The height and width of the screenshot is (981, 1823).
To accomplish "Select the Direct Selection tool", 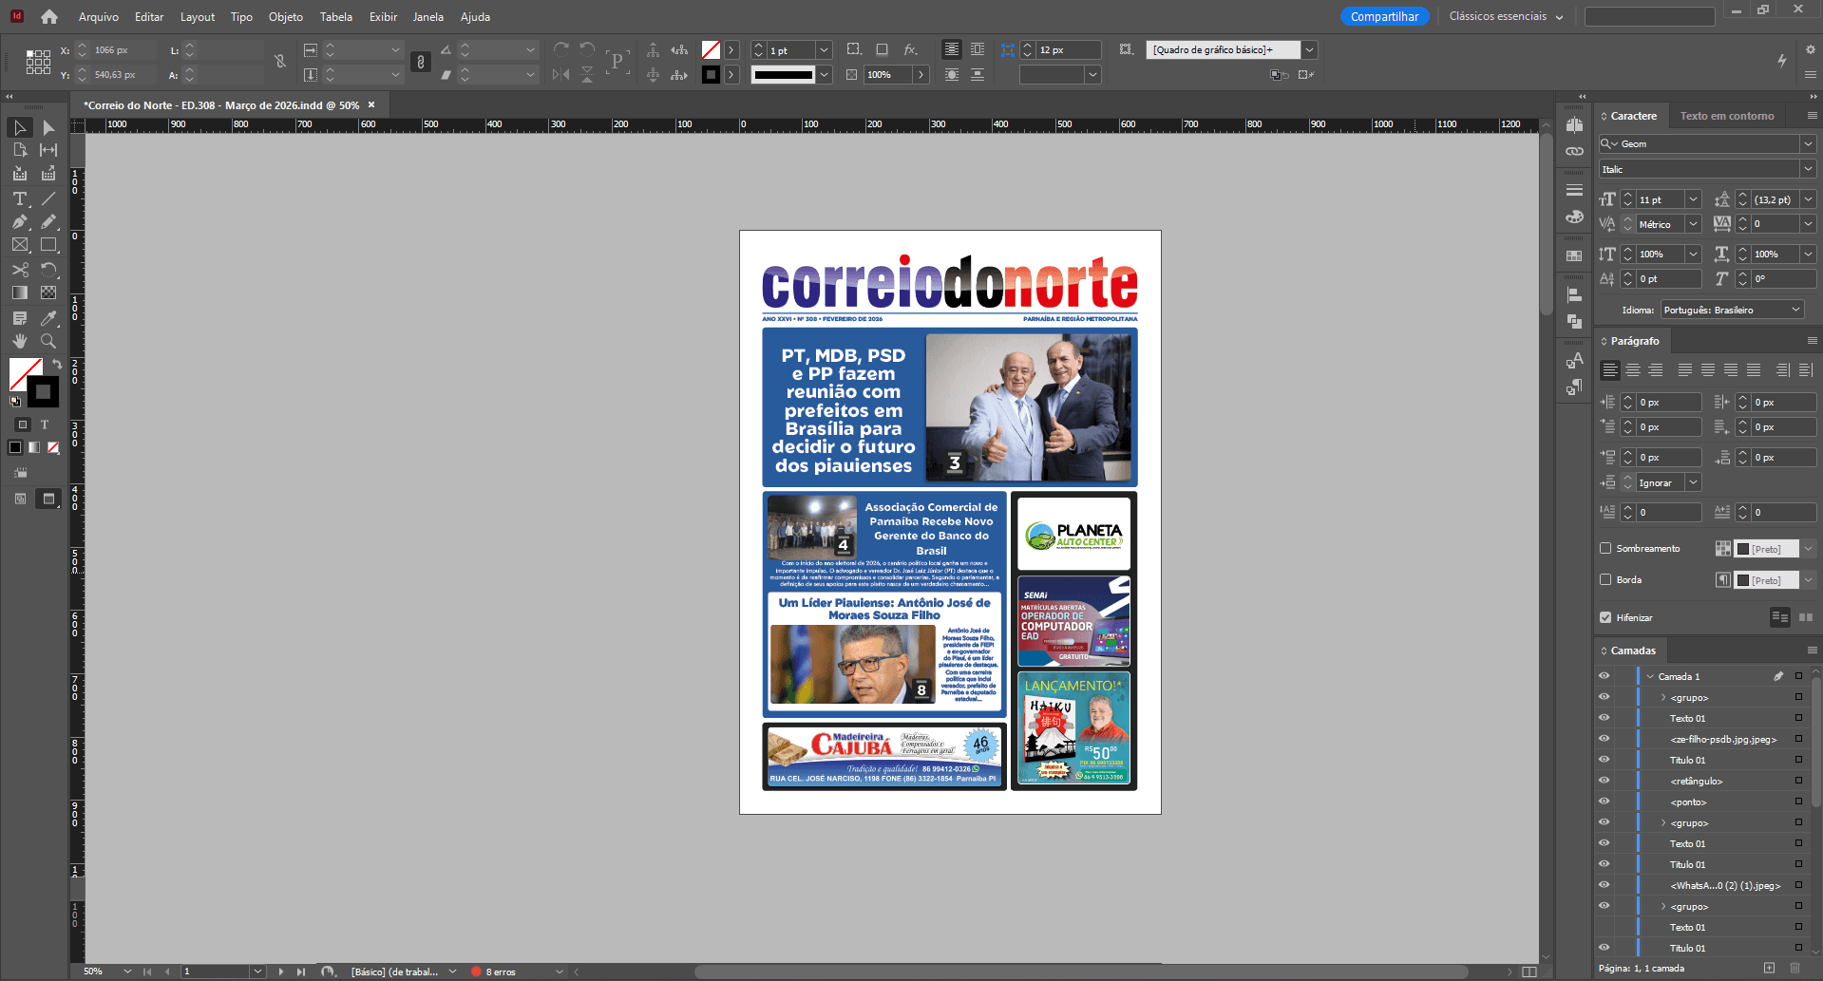I will (x=48, y=127).
